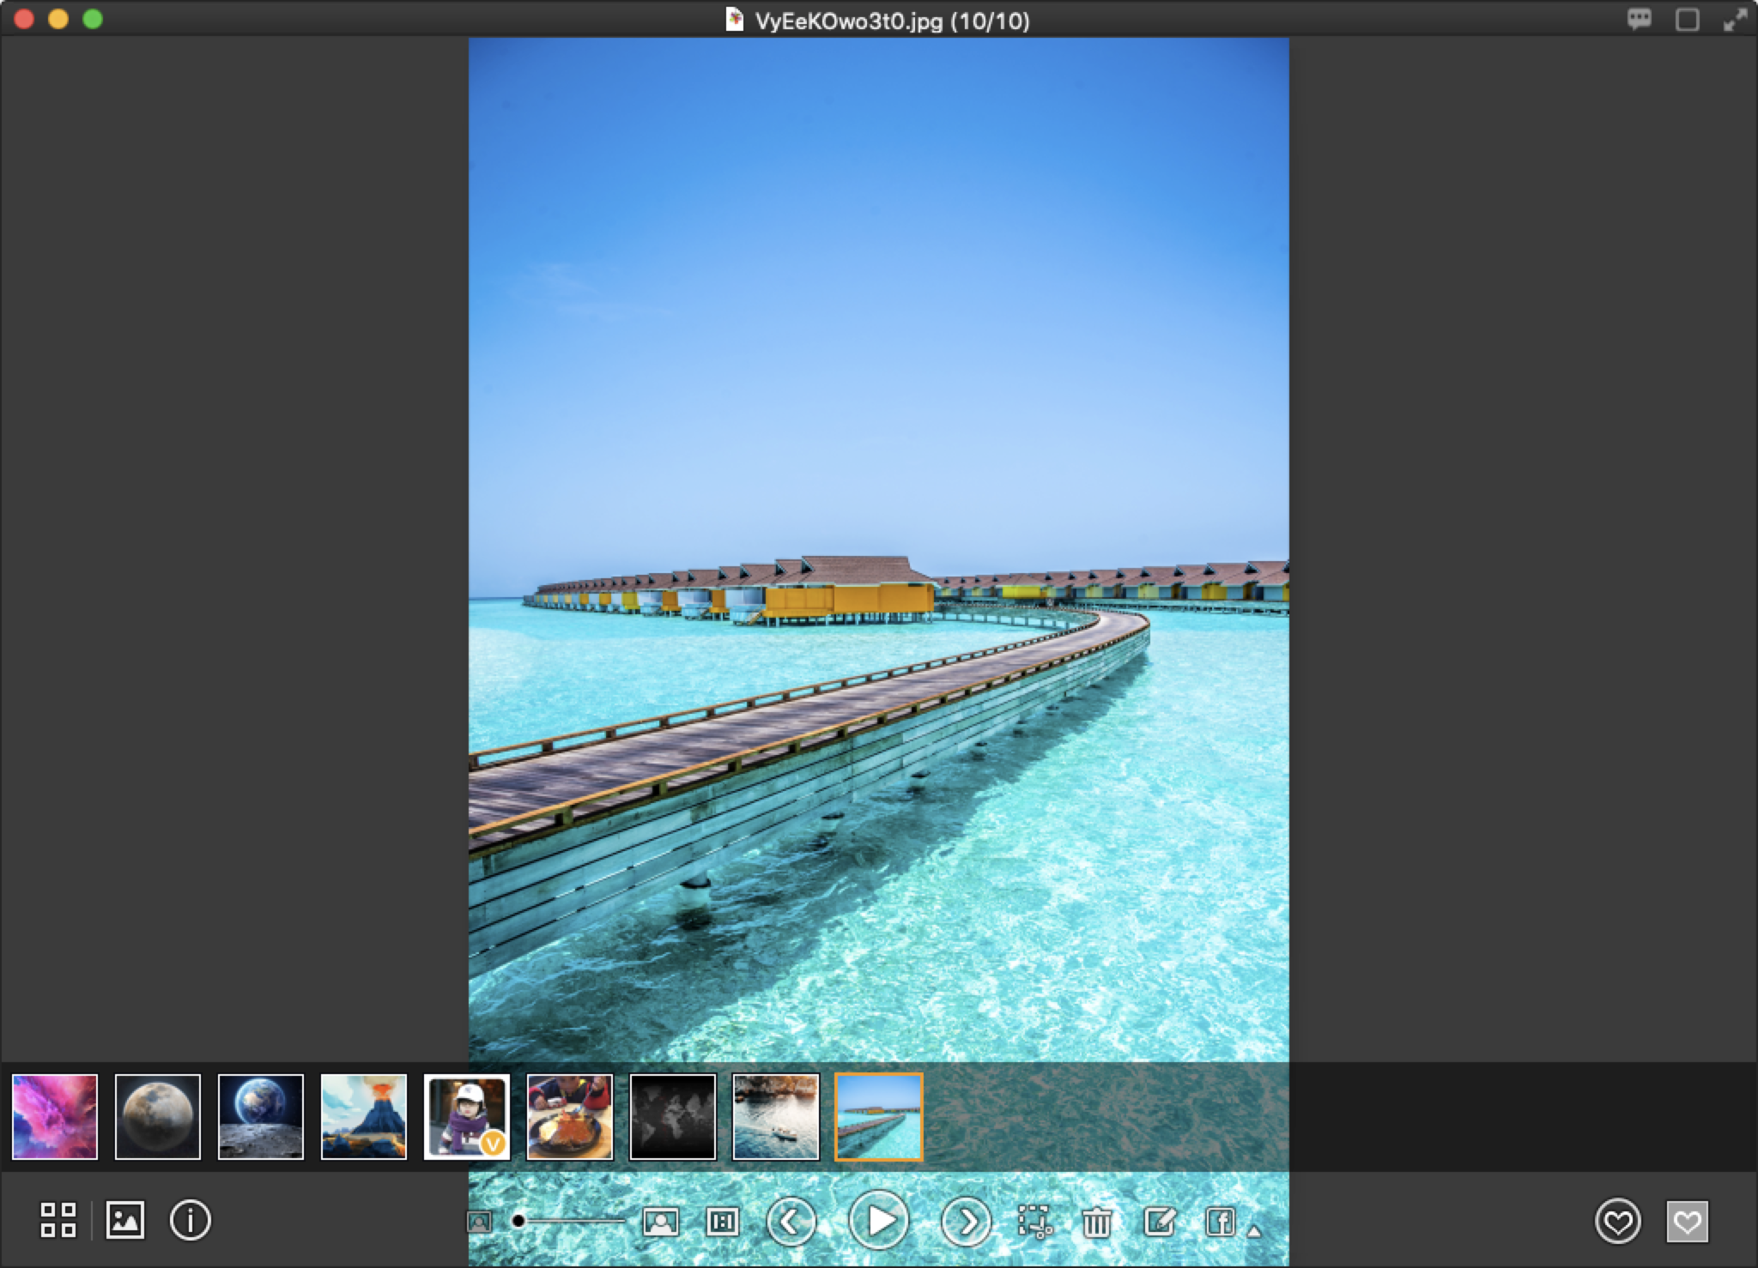Open the image edit pencil tool
Image resolution: width=1758 pixels, height=1268 pixels.
pos(1159,1222)
